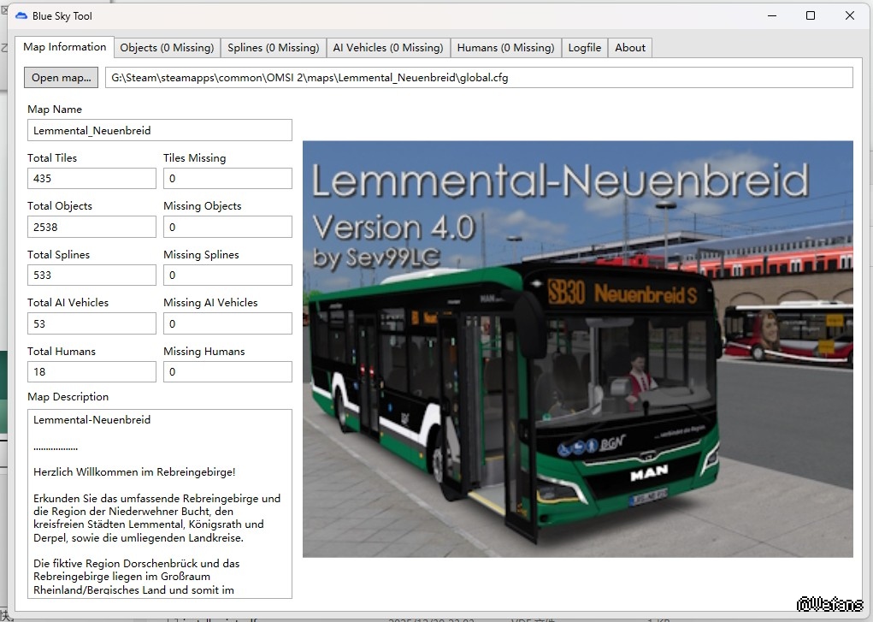Click the Total Humans field 18
This screenshot has width=873, height=622.
[91, 372]
